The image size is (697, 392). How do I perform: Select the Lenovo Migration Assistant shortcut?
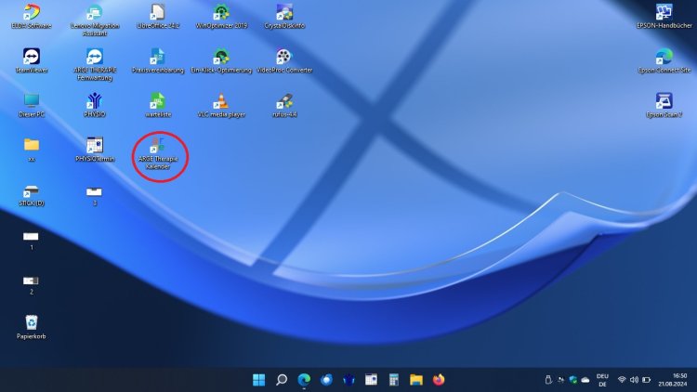click(x=95, y=20)
